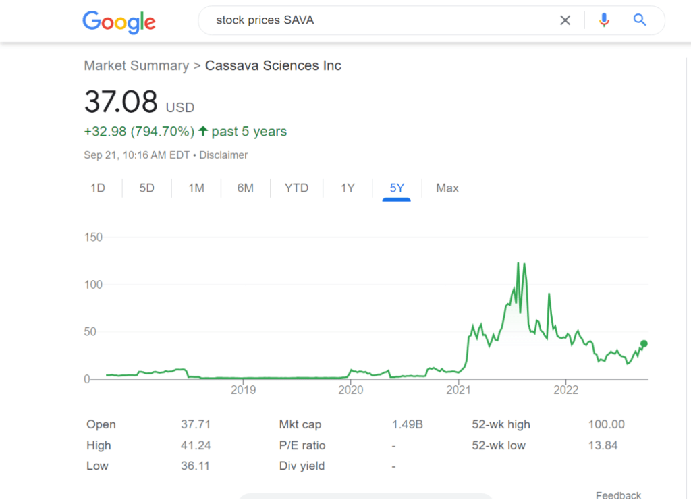Clear the search box with X icon
Image resolution: width=691 pixels, height=502 pixels.
point(565,20)
